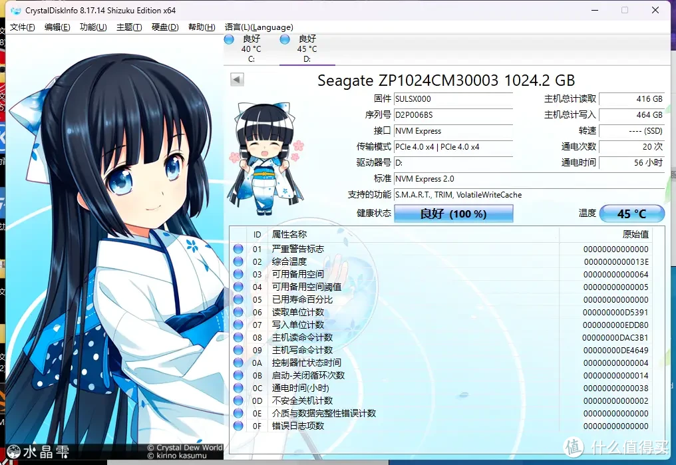Open the 文件(F) menu

click(x=22, y=27)
